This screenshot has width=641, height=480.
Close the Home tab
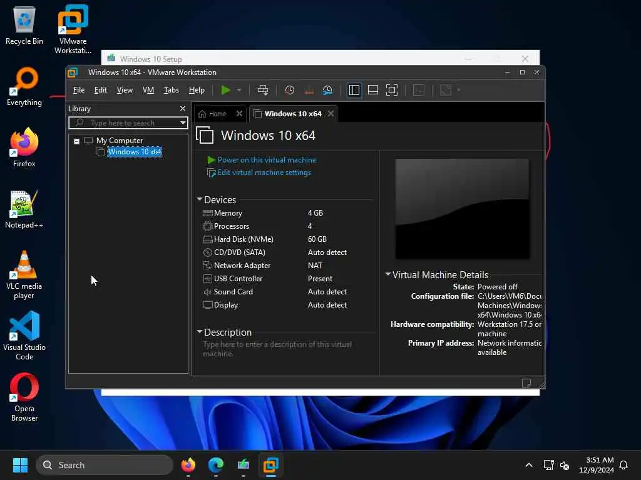tap(240, 114)
